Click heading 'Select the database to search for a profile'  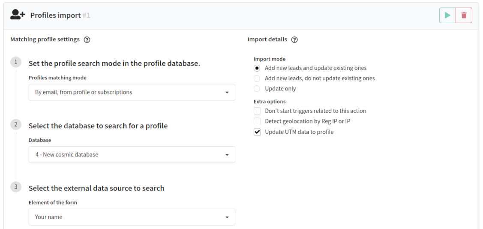[x=98, y=126]
